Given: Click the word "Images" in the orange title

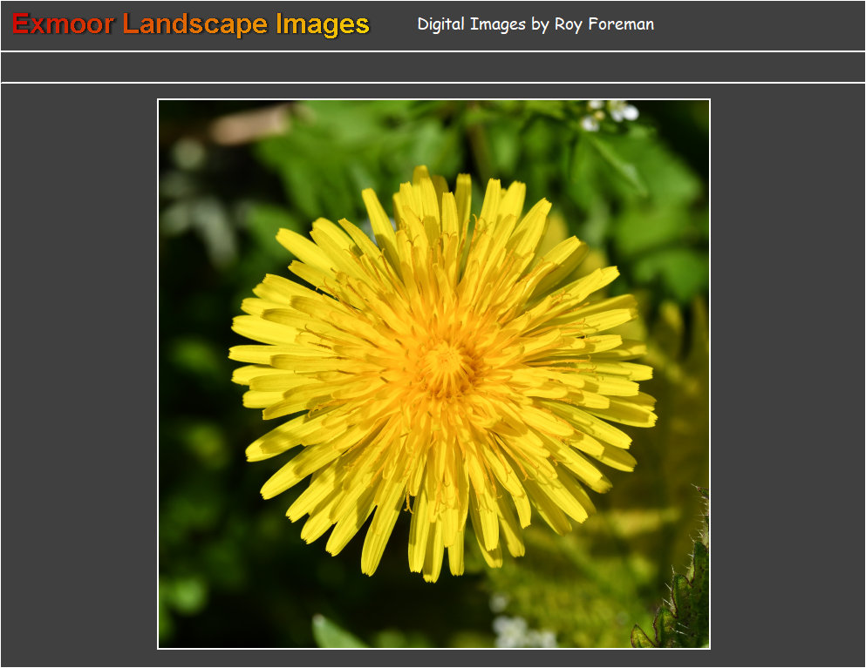Looking at the screenshot, I should coord(323,24).
